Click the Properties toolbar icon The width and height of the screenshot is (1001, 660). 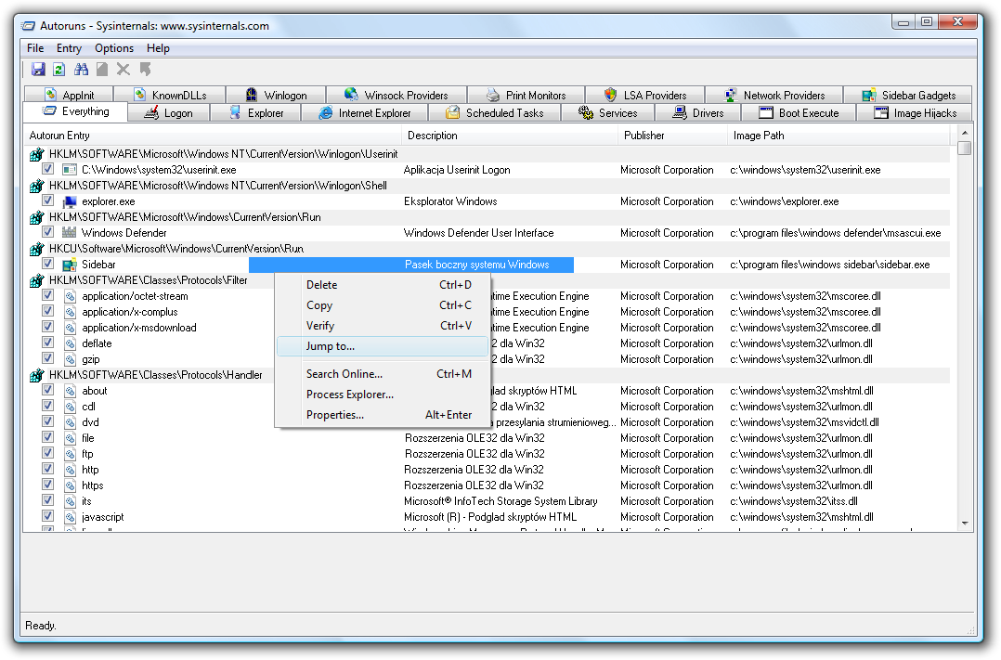(102, 69)
